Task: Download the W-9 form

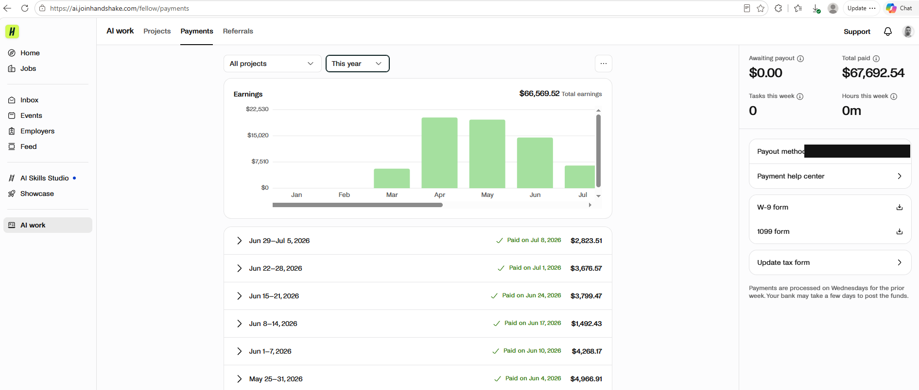Action: (900, 207)
